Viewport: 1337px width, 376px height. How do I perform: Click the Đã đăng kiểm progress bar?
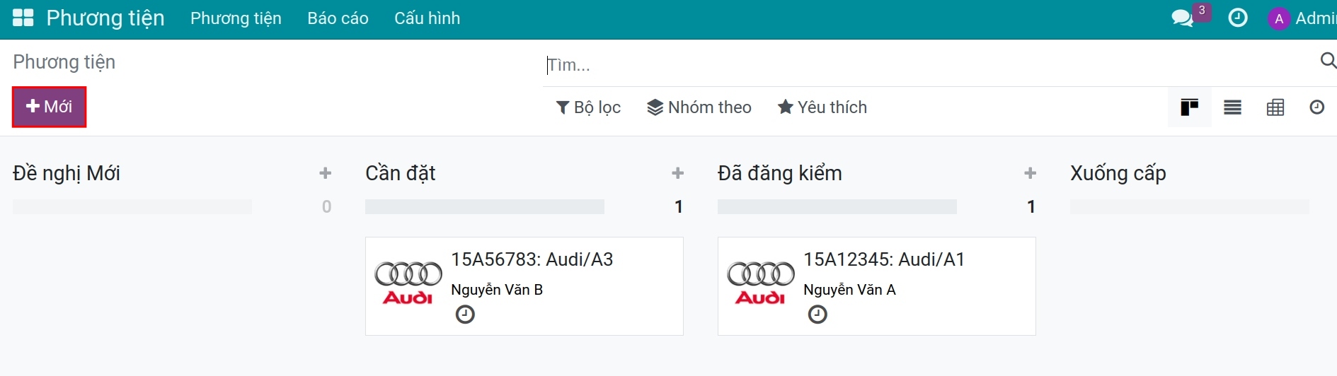(837, 206)
